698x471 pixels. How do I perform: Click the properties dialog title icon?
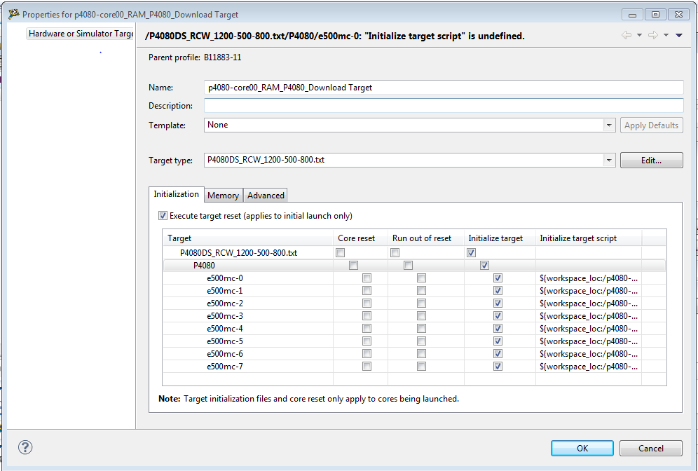coord(14,14)
